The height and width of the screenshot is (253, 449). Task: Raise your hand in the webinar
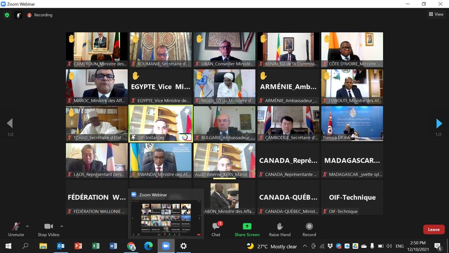280,229
